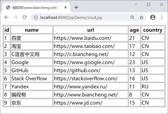Click the https://github.com/ cell
Screen dimensions: 168x114
click(90, 70)
